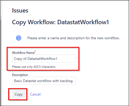The image size is (129, 106).
Task: Click the Description field label
Action: click(20, 75)
